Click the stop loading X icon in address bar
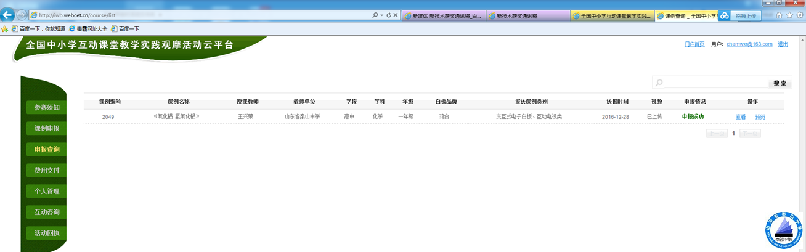 point(396,15)
